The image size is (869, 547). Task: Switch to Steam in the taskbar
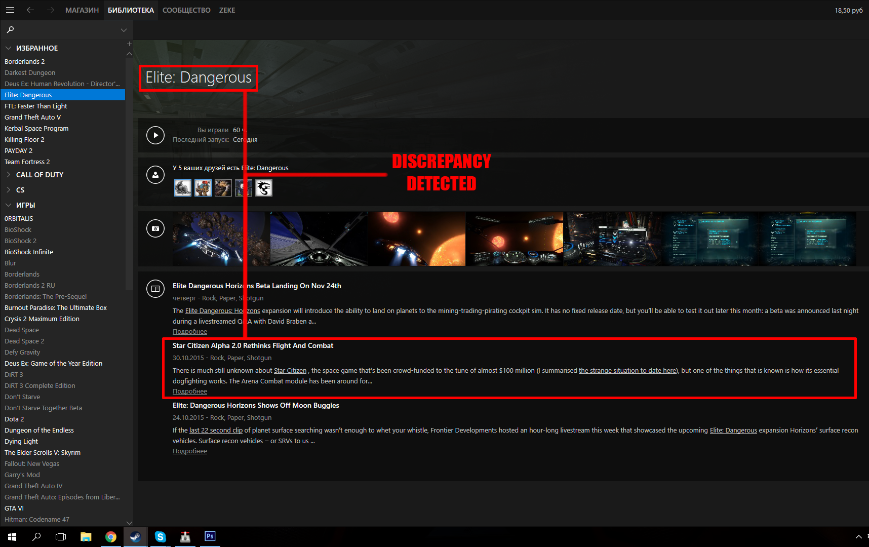point(135,537)
